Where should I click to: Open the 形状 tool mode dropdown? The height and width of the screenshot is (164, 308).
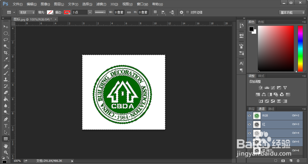27,12
